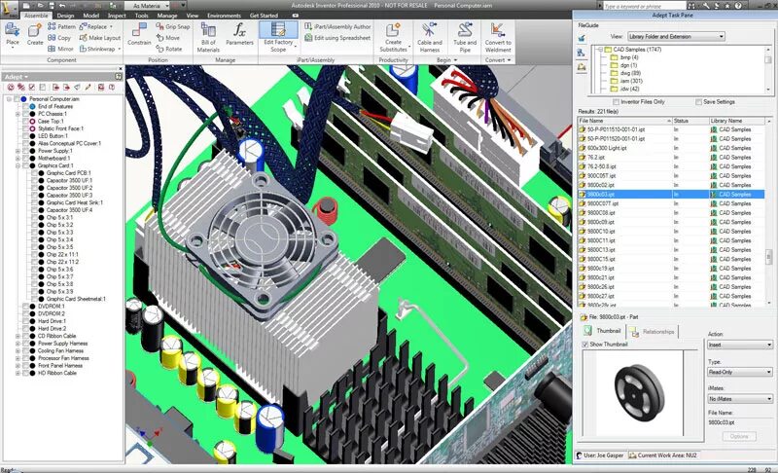
Task: Sort results by Library Name column
Action: point(737,121)
